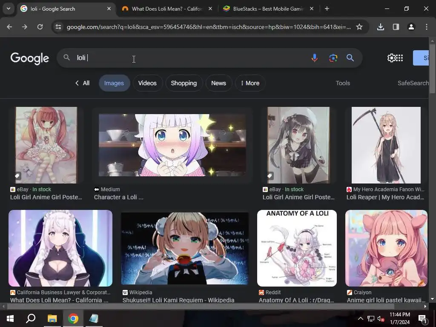This screenshot has height=327, width=436.
Task: Click 'What Does Loli Mean? - California' link
Action: 59,300
